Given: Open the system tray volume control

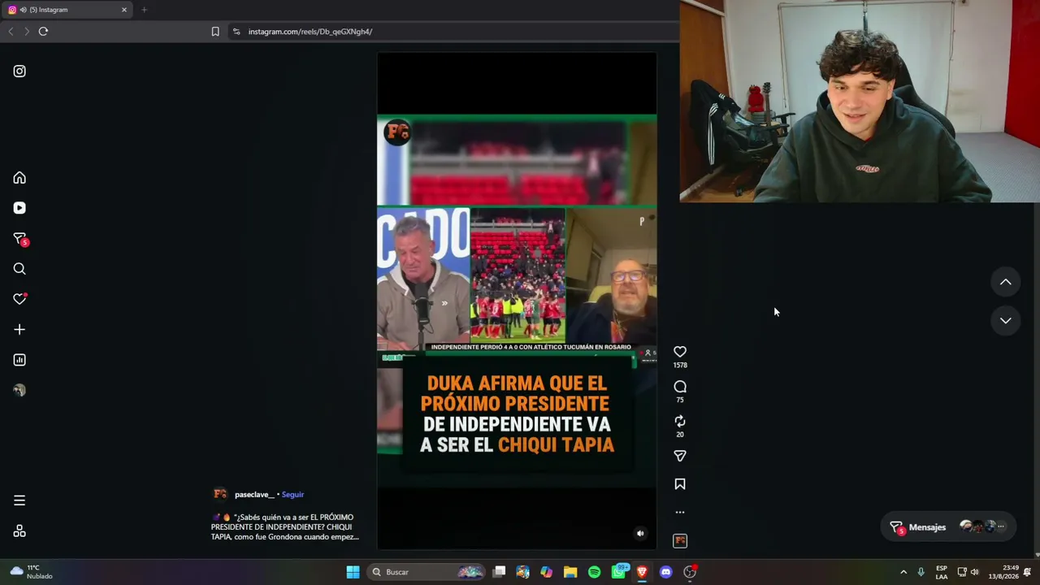Looking at the screenshot, I should [x=975, y=572].
